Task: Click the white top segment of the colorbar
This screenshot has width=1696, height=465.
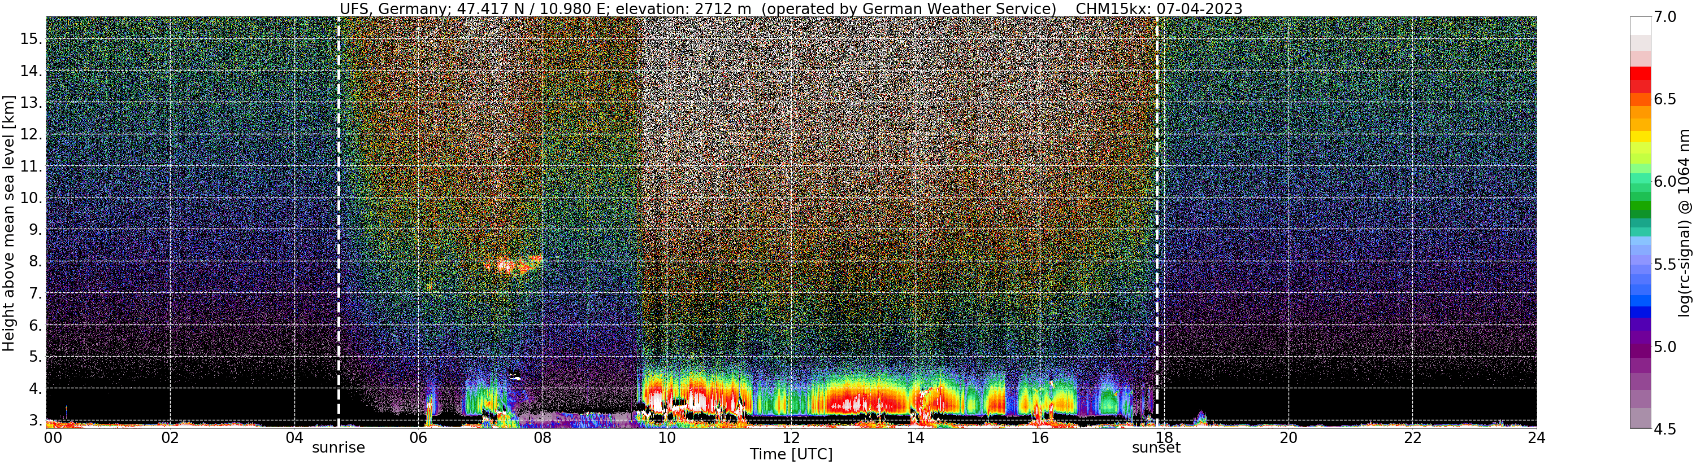Action: (1640, 25)
